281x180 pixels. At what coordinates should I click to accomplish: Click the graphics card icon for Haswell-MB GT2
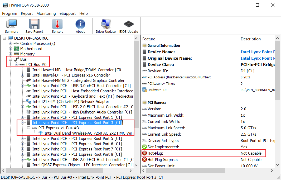(x=28, y=80)
